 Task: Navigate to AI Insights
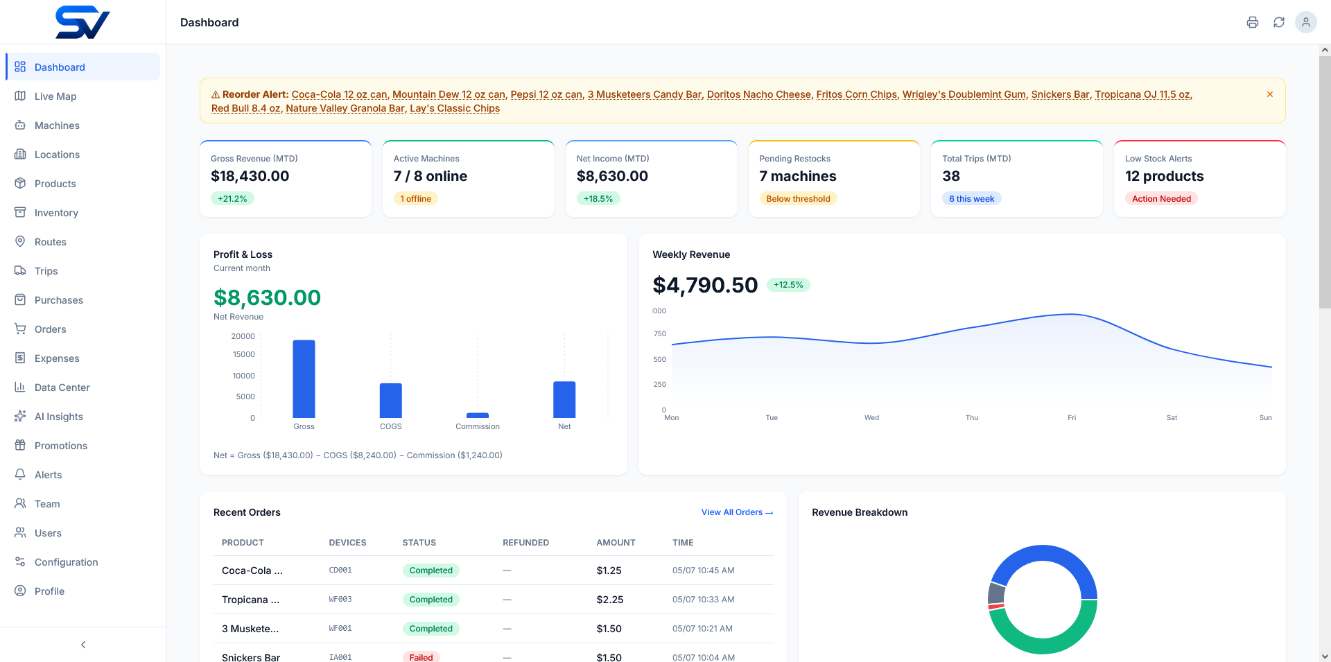[x=82, y=416]
